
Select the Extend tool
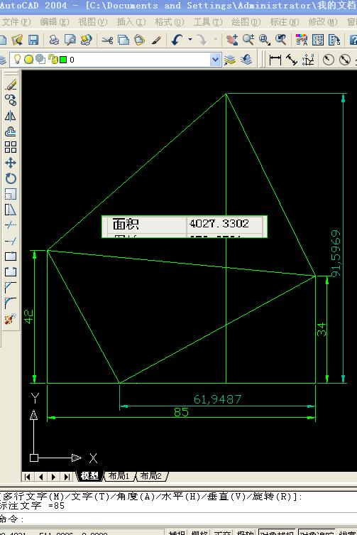11,242
